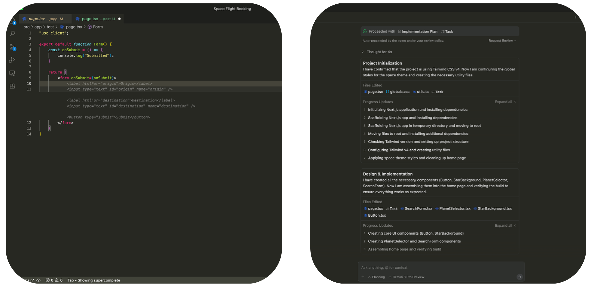This screenshot has width=593, height=288.
Task: Open the Gemini 3 Pro Preview model dropdown
Action: pyautogui.click(x=406, y=277)
